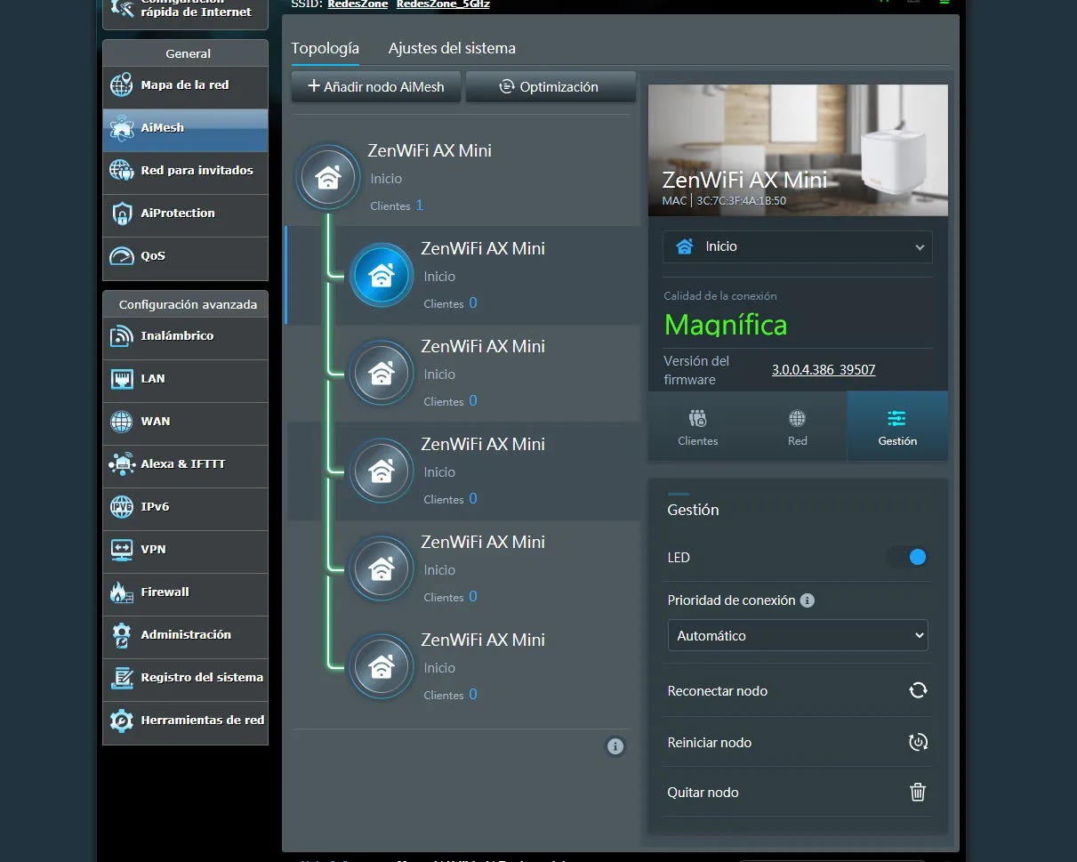Switch to Topología tab
This screenshot has height=862, width=1077.
(x=326, y=48)
